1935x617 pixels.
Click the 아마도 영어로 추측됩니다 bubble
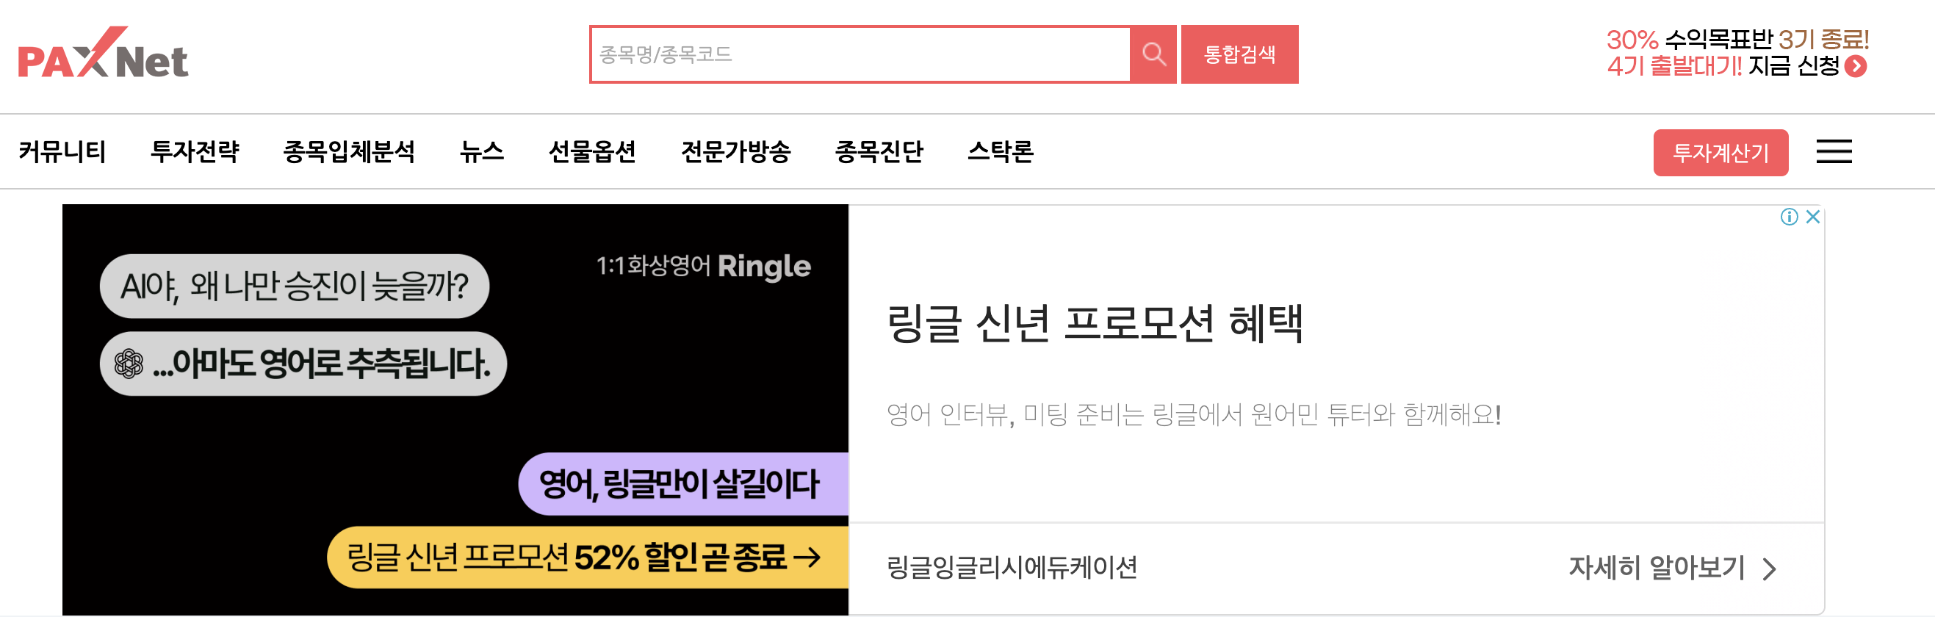[303, 364]
